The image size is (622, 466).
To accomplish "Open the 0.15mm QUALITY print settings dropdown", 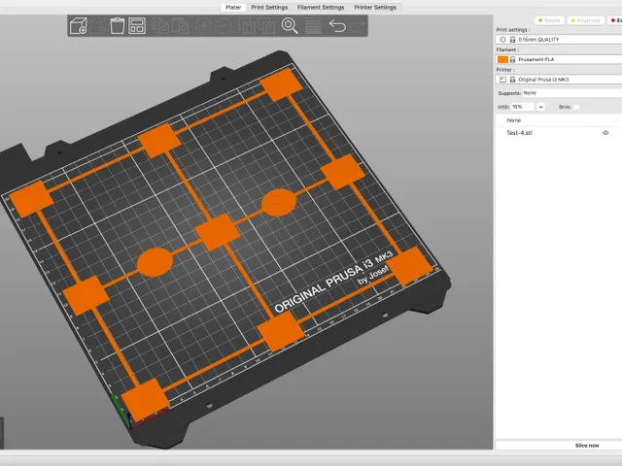I will [x=559, y=40].
